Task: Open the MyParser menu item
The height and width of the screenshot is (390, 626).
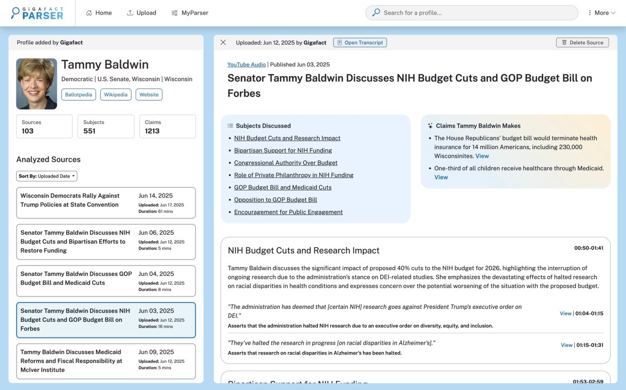Action: pyautogui.click(x=190, y=13)
